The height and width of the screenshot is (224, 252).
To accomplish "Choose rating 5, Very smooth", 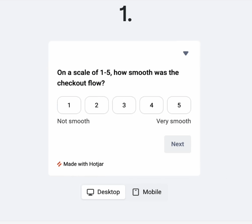I will (179, 105).
